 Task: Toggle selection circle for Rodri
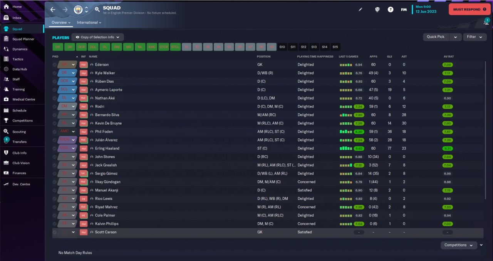pos(55,106)
